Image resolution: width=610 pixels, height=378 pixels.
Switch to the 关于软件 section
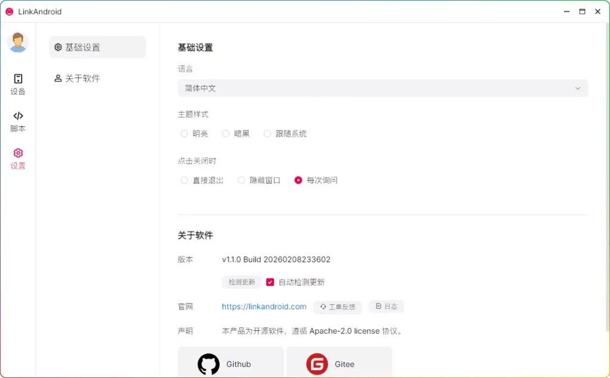coord(76,78)
